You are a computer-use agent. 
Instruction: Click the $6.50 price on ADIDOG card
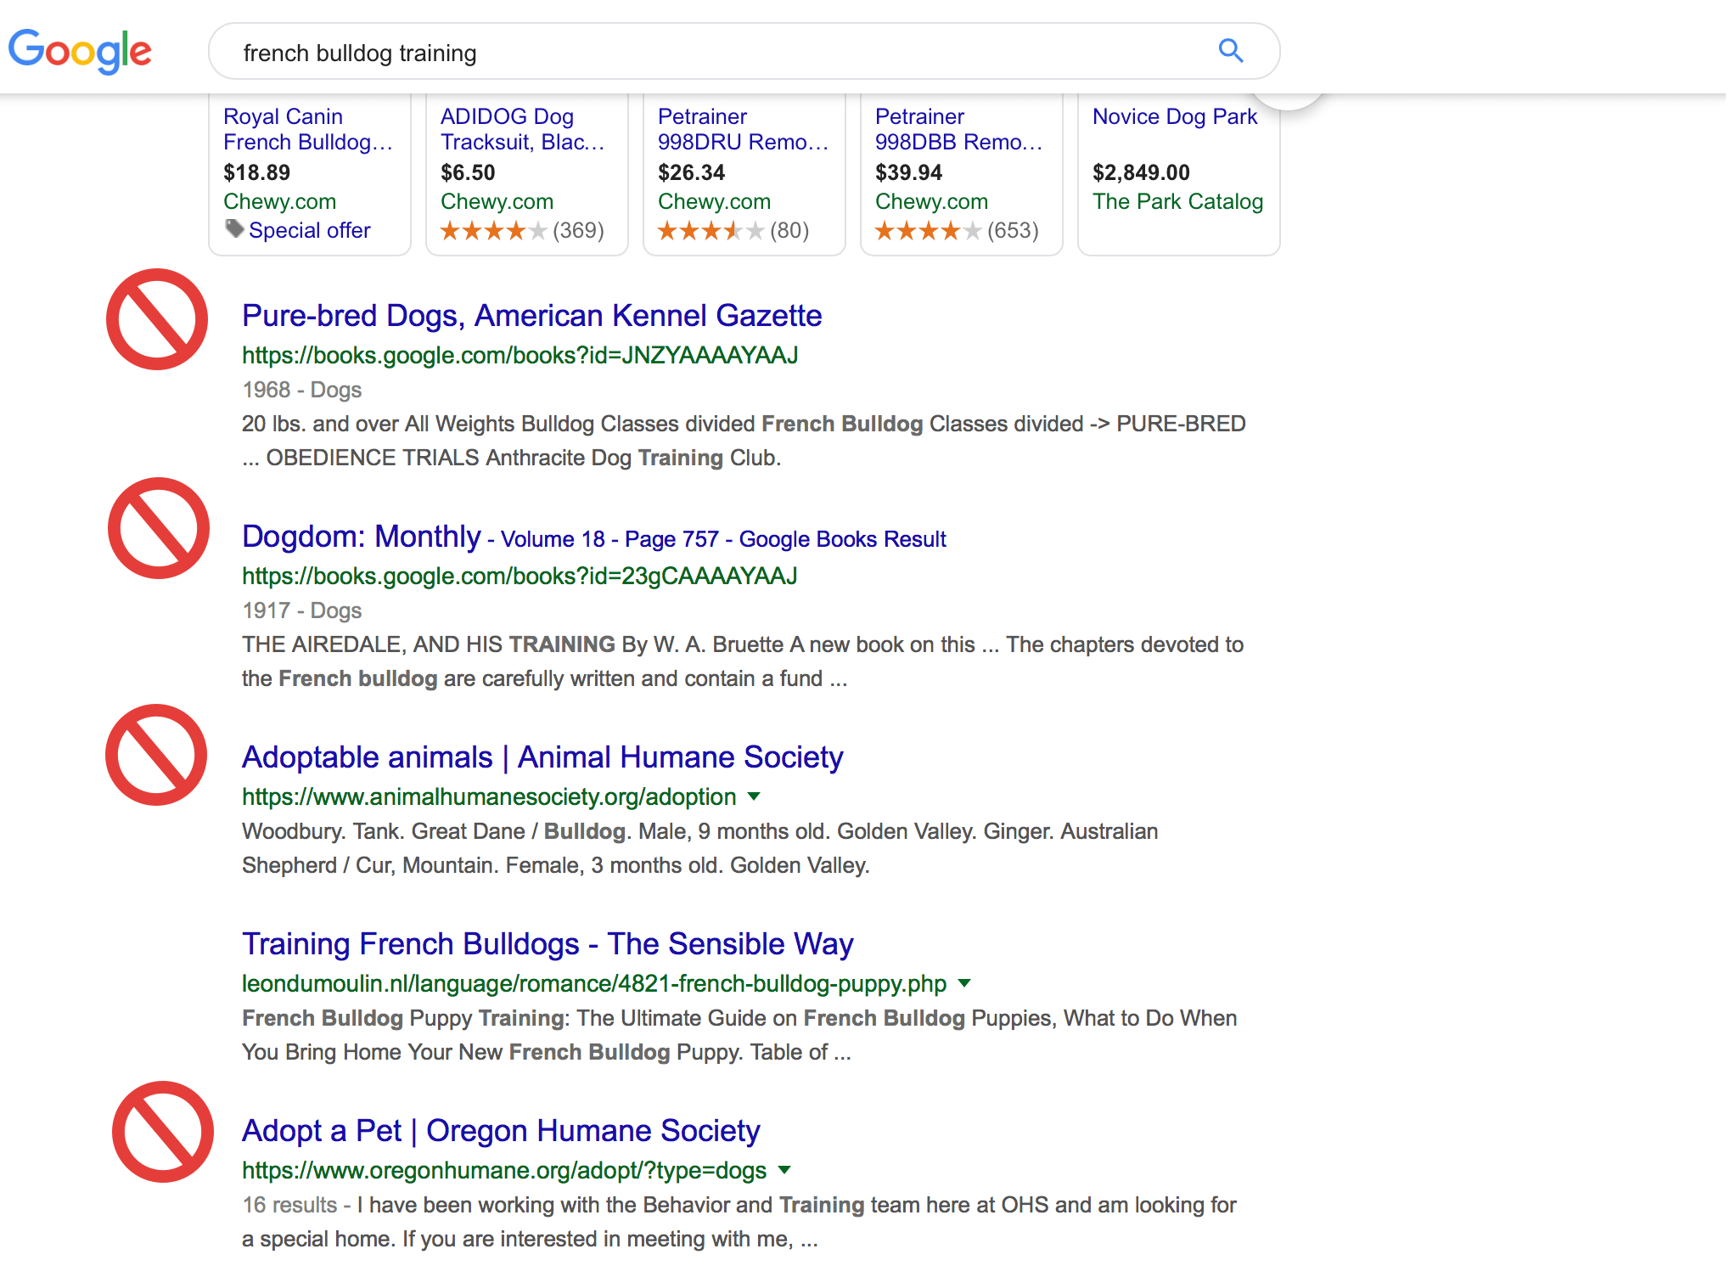point(468,172)
